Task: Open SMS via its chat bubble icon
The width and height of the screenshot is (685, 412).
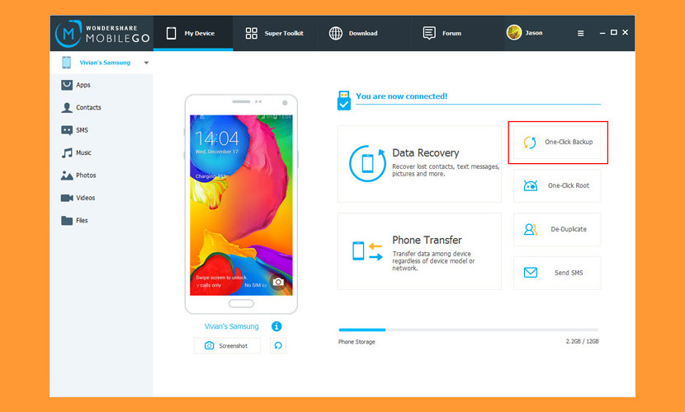Action: (66, 130)
